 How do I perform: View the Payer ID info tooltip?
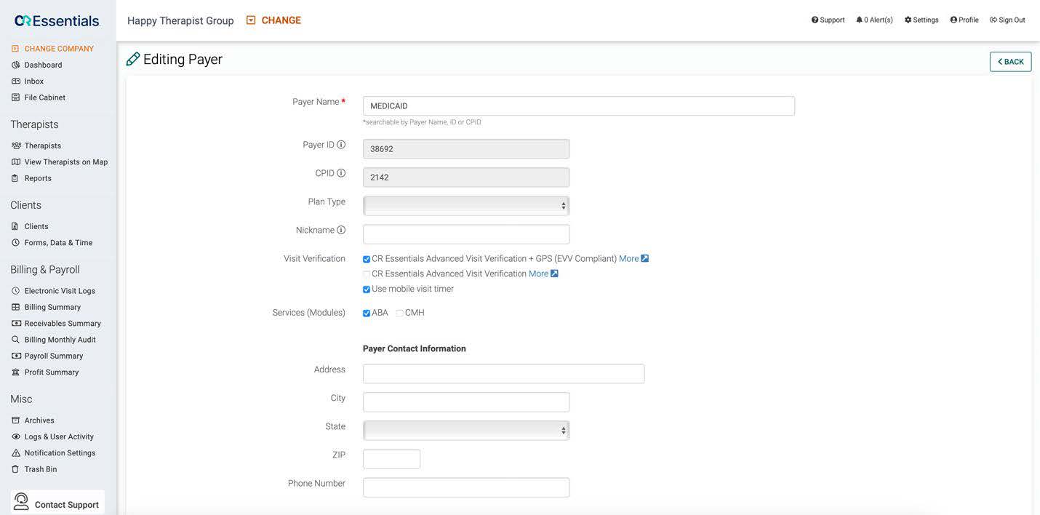[342, 143]
